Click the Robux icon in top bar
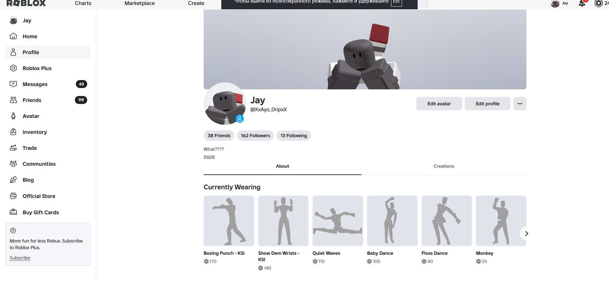Viewport: 609px width, 281px height. pyautogui.click(x=599, y=3)
